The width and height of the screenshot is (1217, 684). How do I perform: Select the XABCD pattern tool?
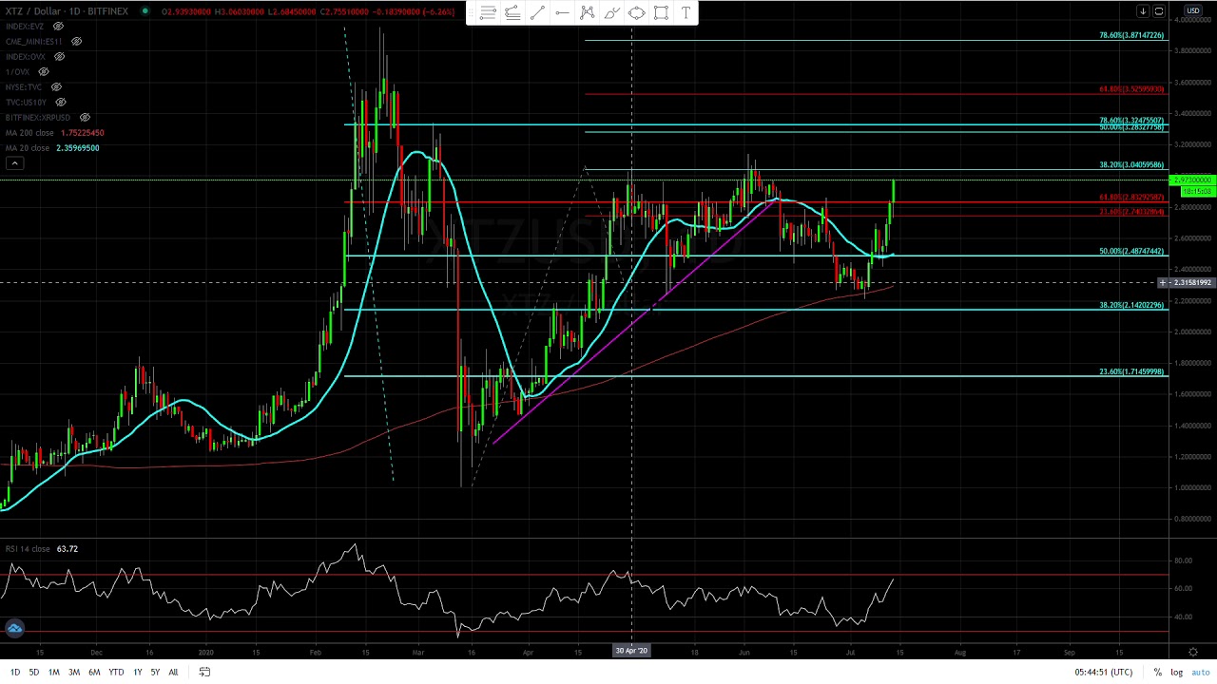(x=587, y=12)
